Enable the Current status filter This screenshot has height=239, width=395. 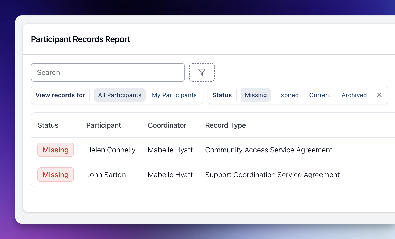pos(320,95)
